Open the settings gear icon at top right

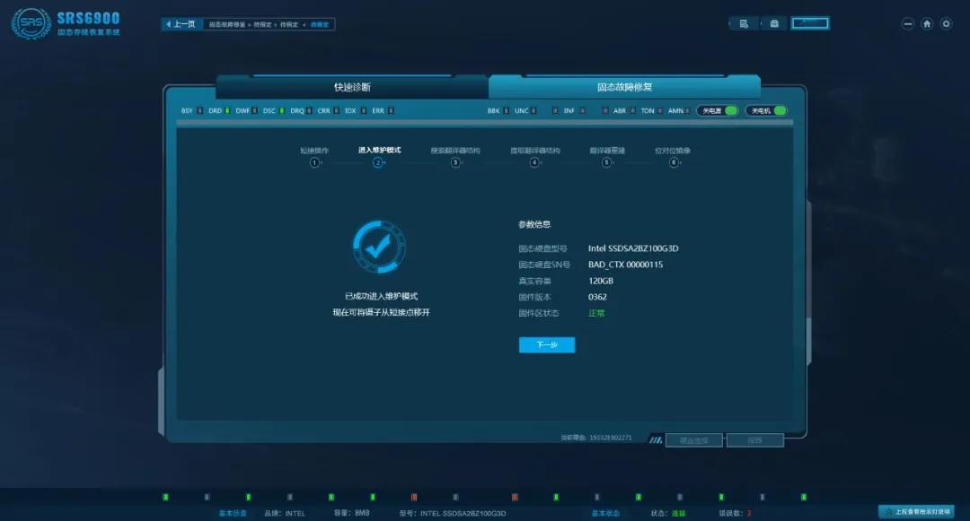click(x=945, y=23)
